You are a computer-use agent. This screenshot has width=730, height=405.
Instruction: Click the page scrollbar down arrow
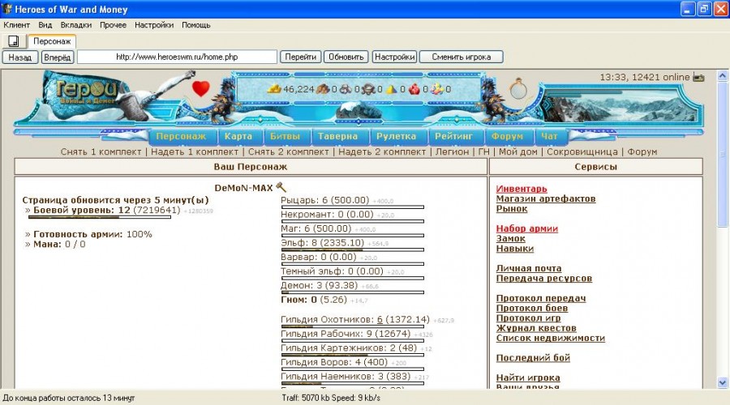(x=723, y=382)
